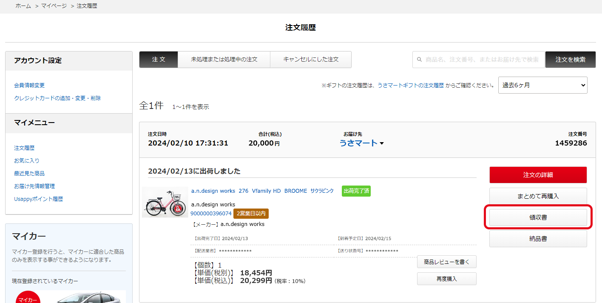Image resolution: width=602 pixels, height=303 pixels.
Task: Go to マイページ breadcrumb link
Action: tap(54, 6)
